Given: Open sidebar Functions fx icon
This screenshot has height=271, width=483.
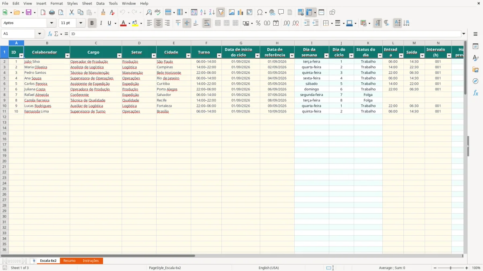Looking at the screenshot, I should [x=475, y=93].
